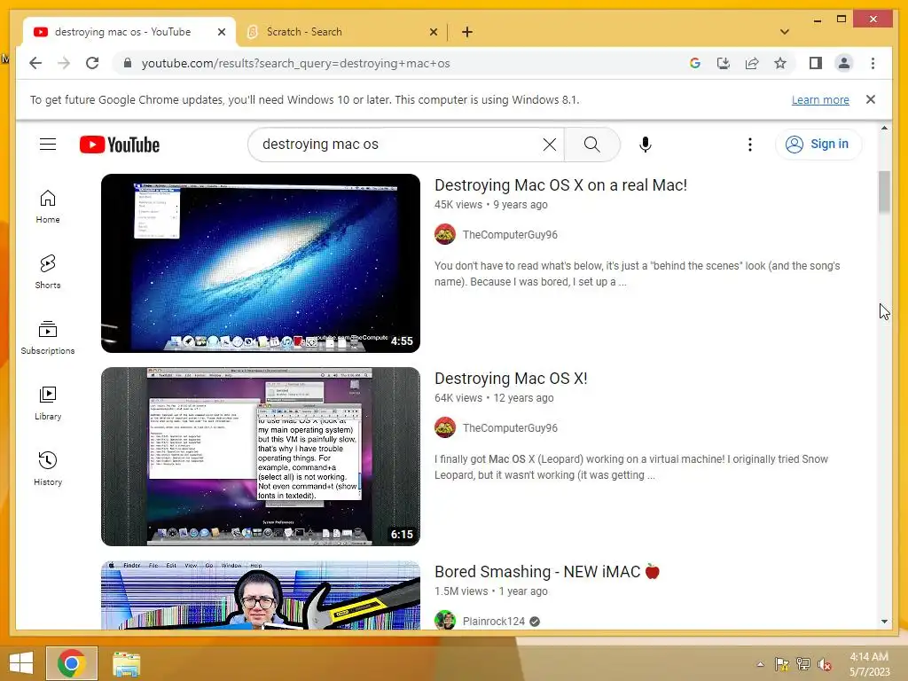The image size is (908, 681).
Task: Open Plainrock124 channel name
Action: click(x=493, y=622)
